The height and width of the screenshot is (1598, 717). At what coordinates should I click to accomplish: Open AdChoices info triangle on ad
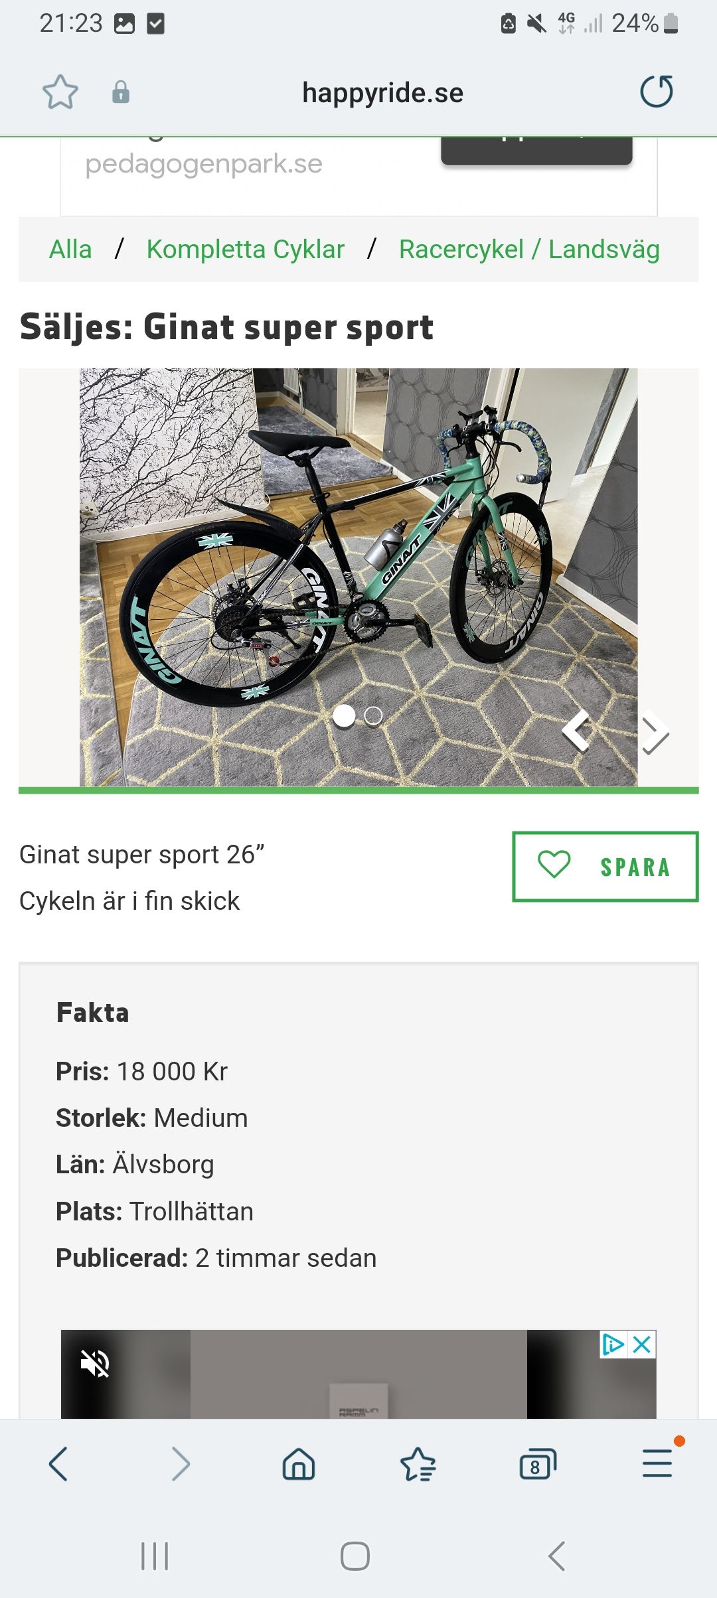[x=613, y=1344]
